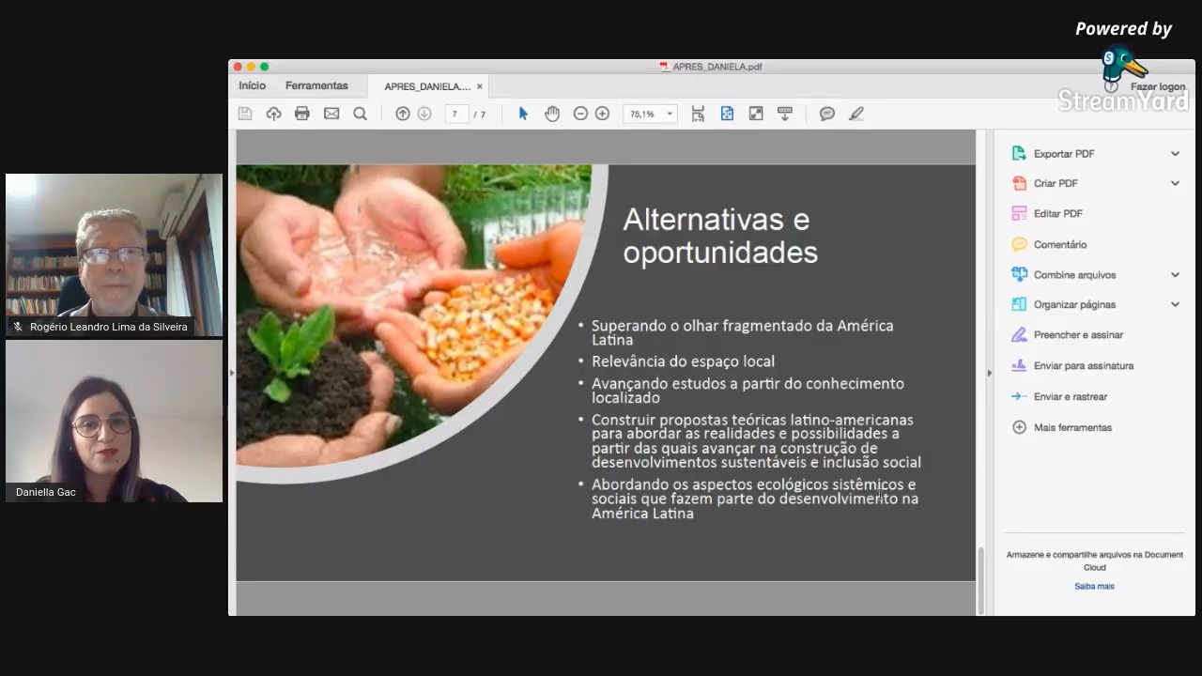Click the muted microphone icon beside Rogério
Viewport: 1202px width, 676px height.
point(18,327)
